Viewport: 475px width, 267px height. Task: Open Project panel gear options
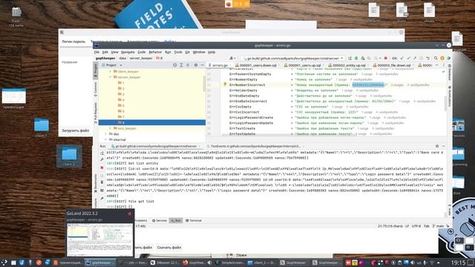(x=196, y=65)
